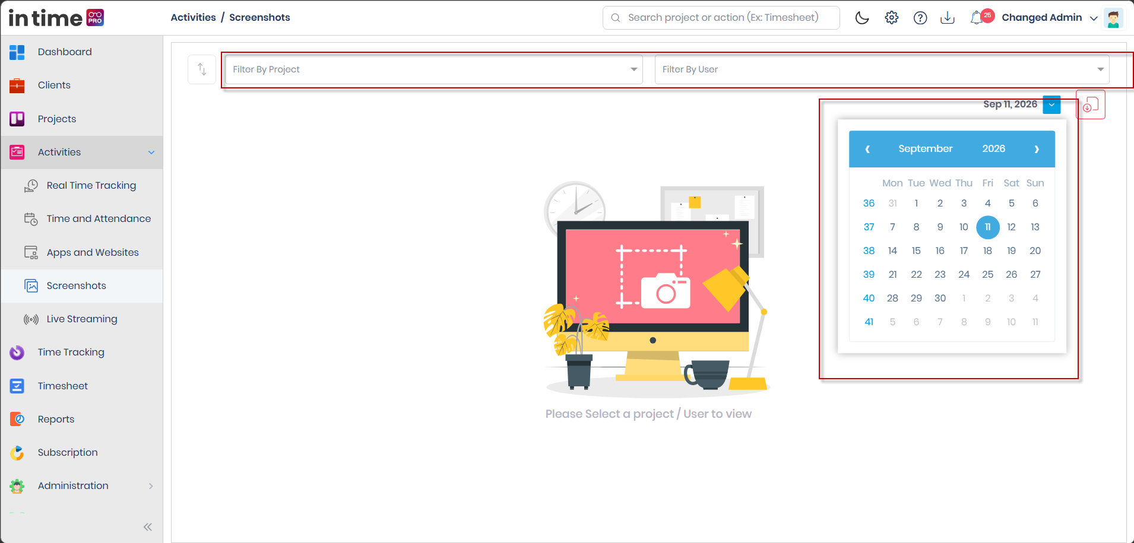Image resolution: width=1134 pixels, height=543 pixels.
Task: Open the notifications bell with 25 badge
Action: [x=981, y=17]
